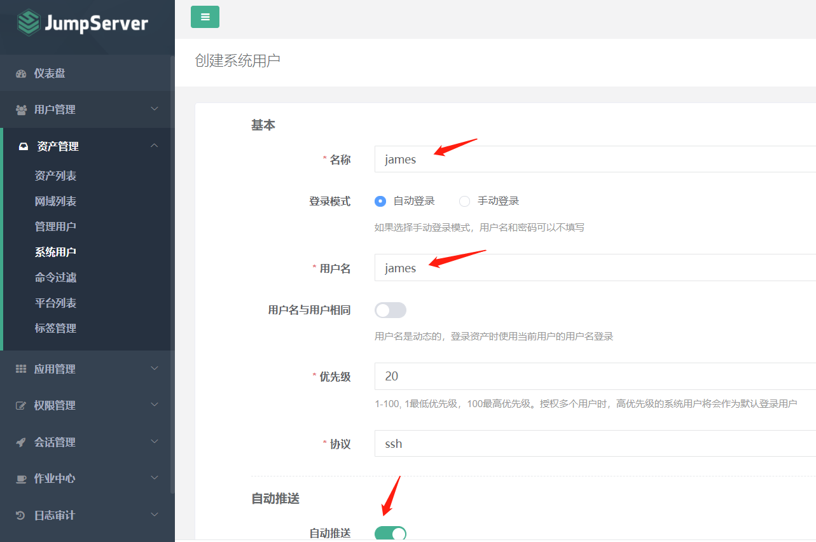This screenshot has height=542, width=816.
Task: Click the dashboard gauge icon beside 仪表盘
Action: pos(21,74)
